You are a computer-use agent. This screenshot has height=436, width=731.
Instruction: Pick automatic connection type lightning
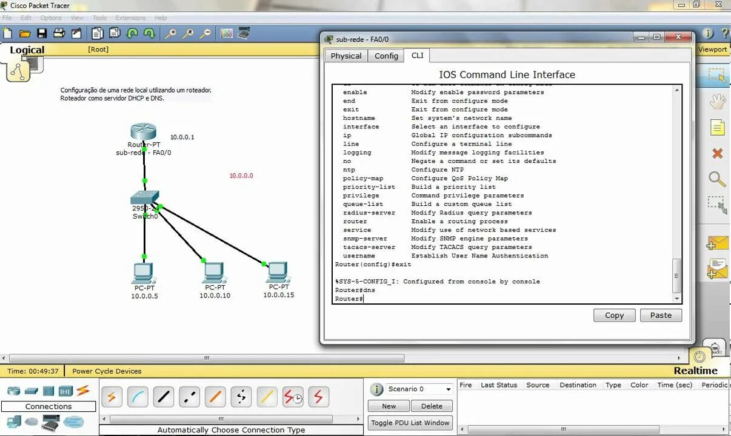[x=112, y=397]
